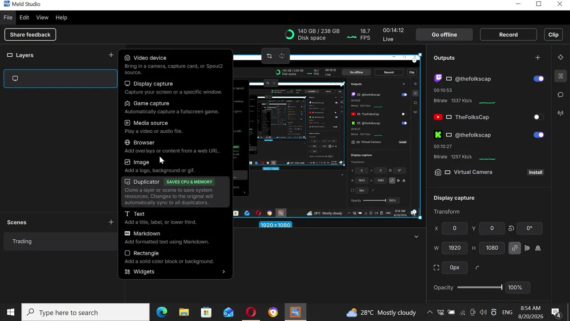Open the File menu
The image size is (570, 321).
(x=8, y=17)
